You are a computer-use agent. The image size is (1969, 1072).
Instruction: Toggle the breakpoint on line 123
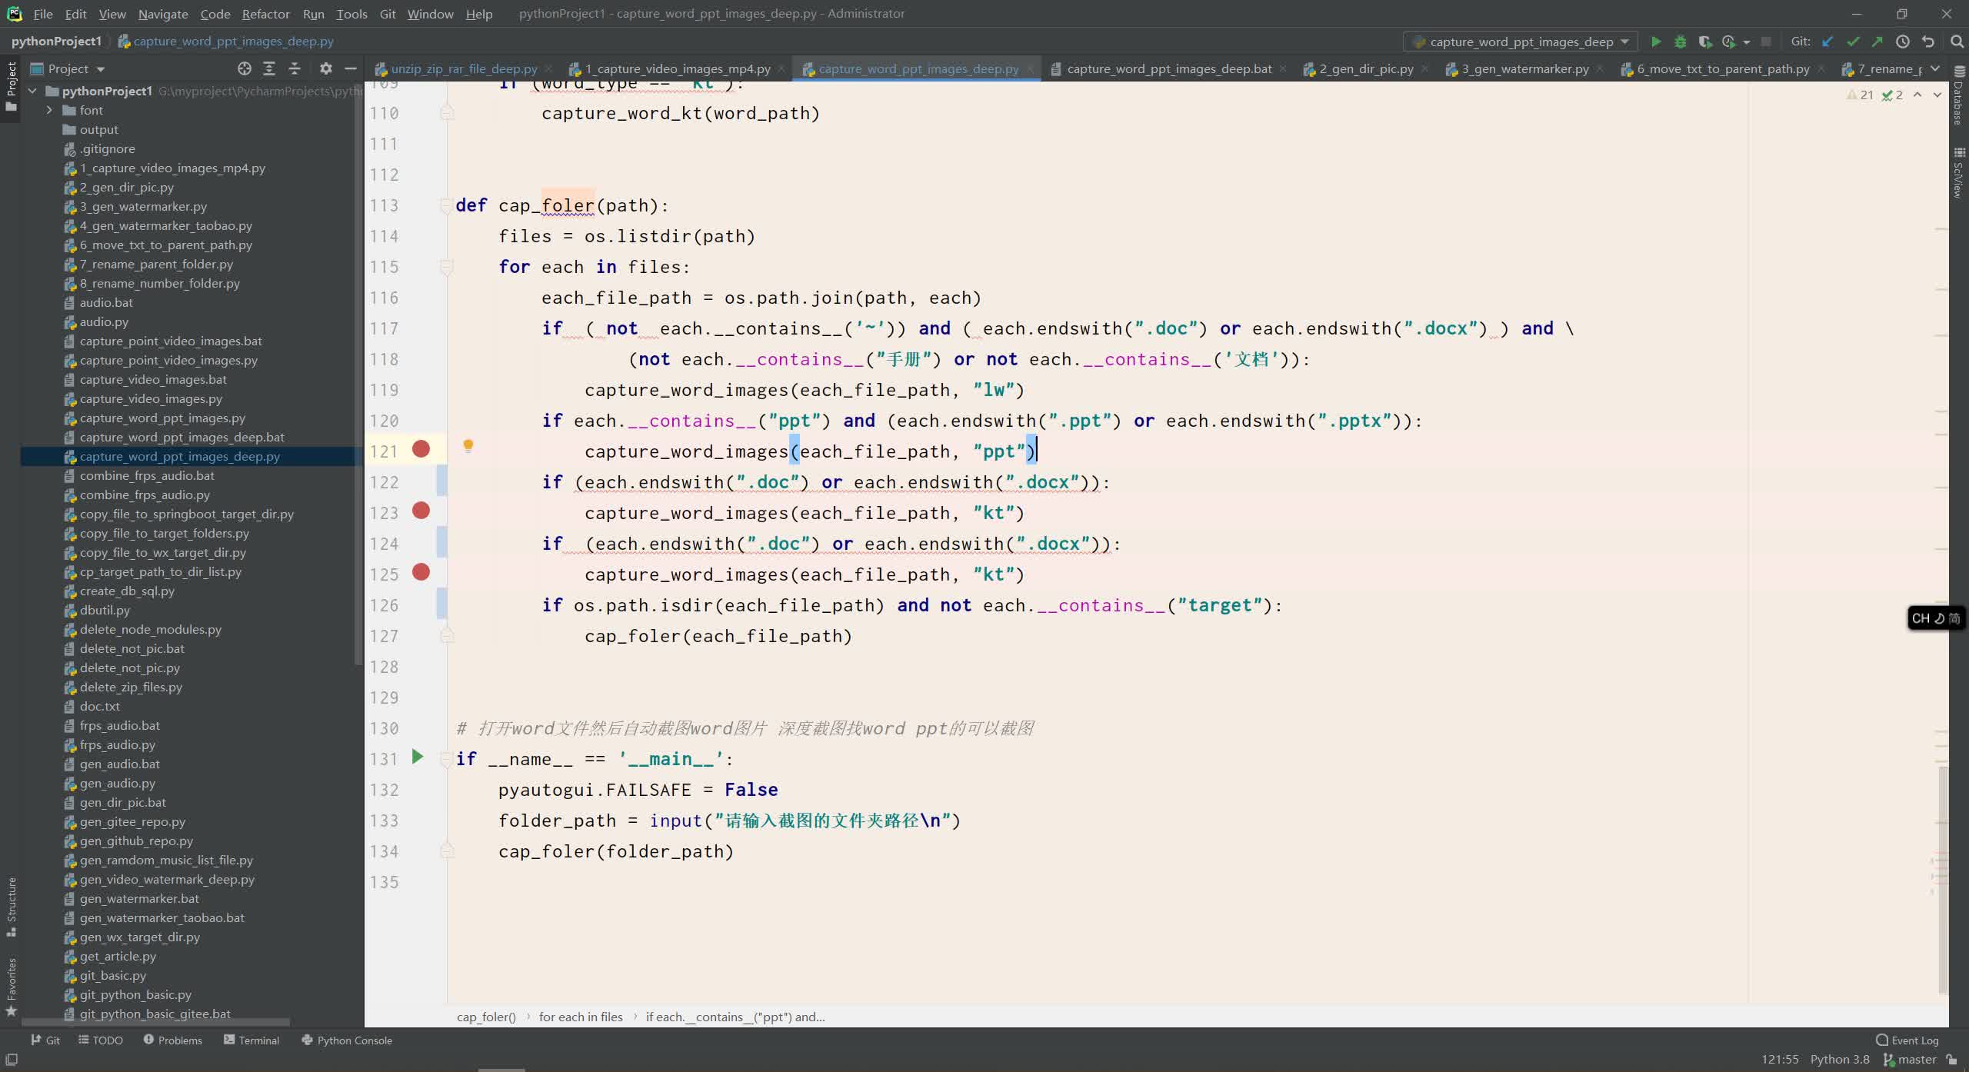coord(421,511)
